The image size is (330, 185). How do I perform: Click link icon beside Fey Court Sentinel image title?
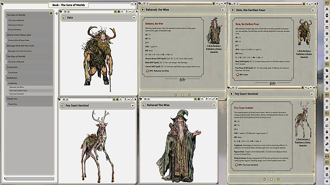click(62, 106)
